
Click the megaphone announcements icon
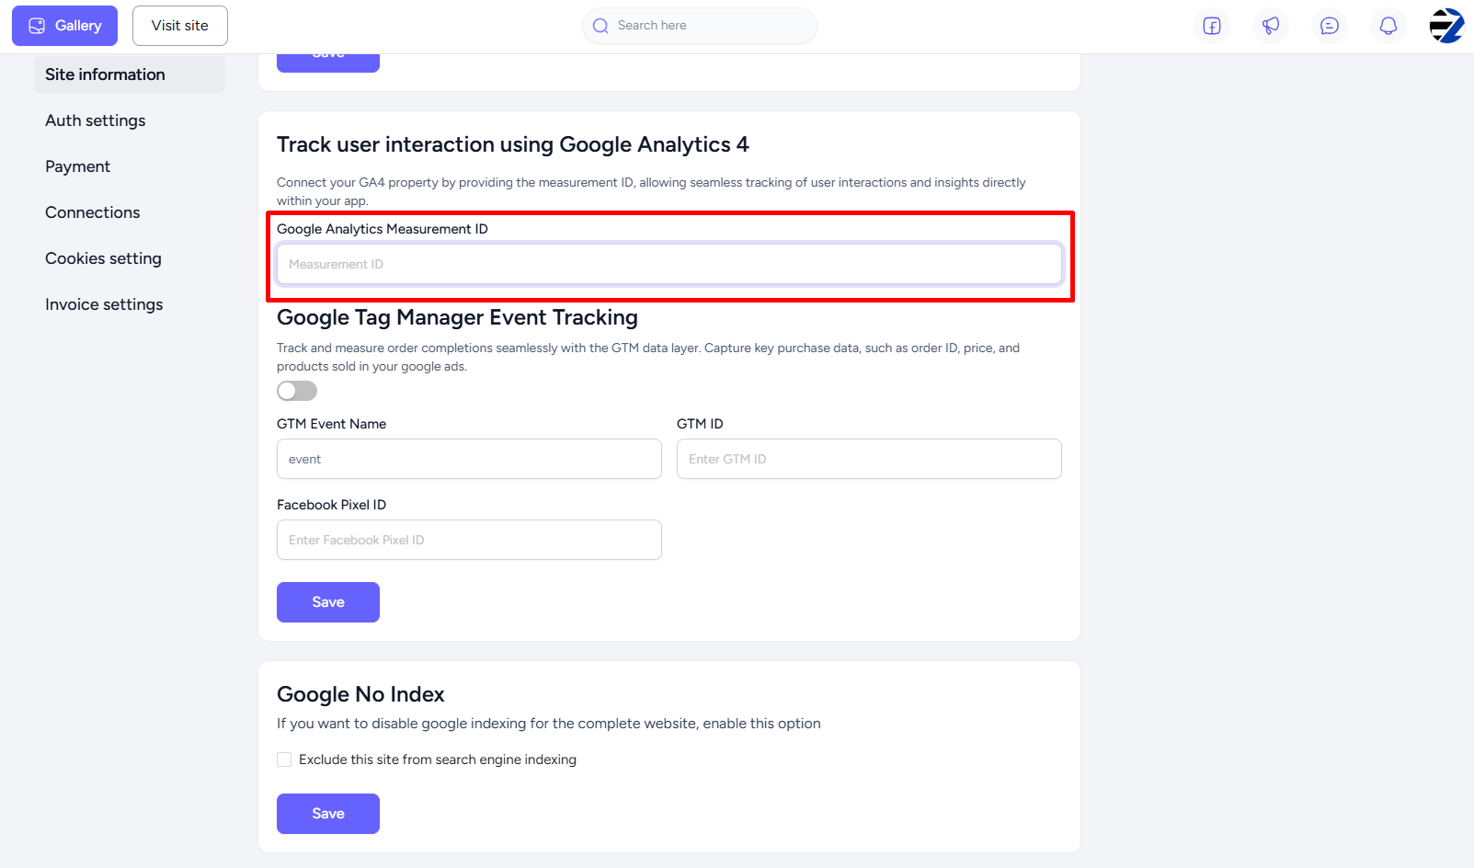[x=1271, y=26]
